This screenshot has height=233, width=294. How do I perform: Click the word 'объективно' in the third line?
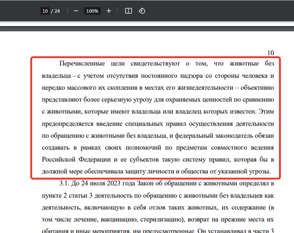point(256,88)
